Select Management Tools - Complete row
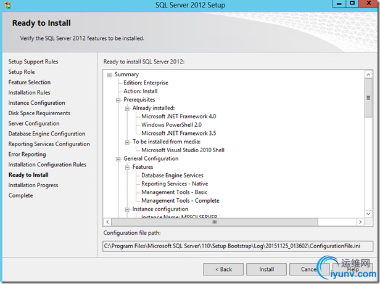380x284 pixels. (x=180, y=201)
